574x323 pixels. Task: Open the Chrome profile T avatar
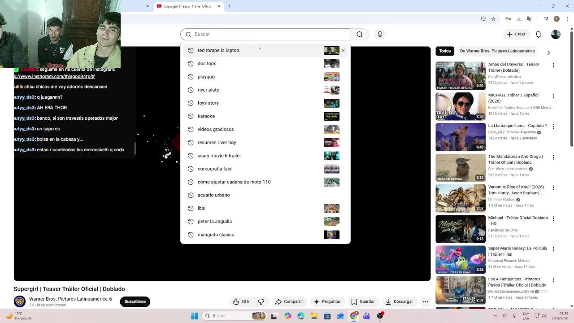coord(557,19)
